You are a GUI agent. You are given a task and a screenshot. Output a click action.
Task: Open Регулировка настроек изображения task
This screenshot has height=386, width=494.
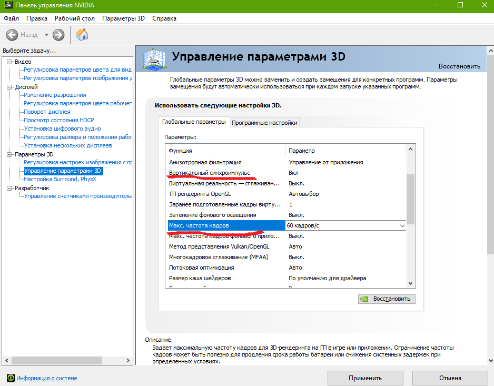point(78,162)
